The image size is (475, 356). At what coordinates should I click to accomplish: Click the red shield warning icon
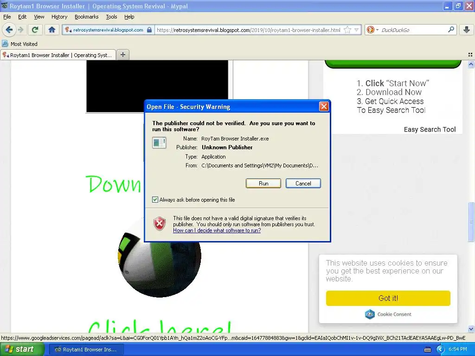[160, 224]
